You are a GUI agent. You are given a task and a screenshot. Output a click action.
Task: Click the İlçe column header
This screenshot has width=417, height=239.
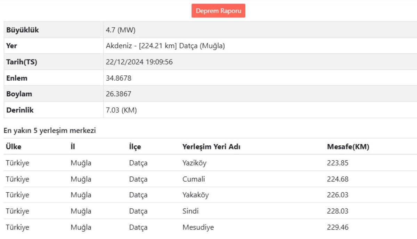coord(135,147)
